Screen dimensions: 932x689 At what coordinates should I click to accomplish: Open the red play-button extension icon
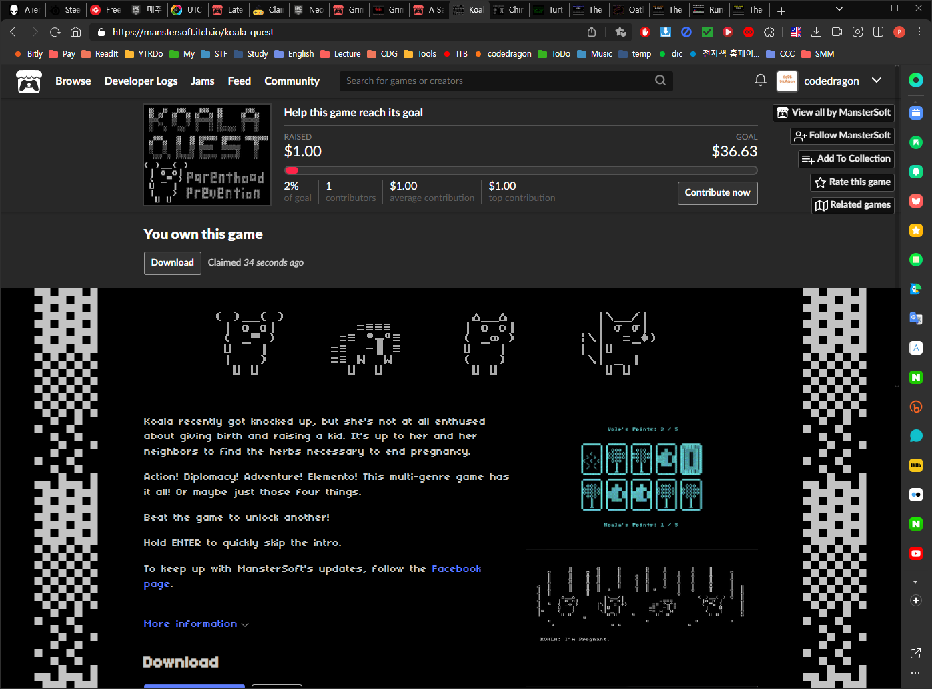(x=728, y=32)
